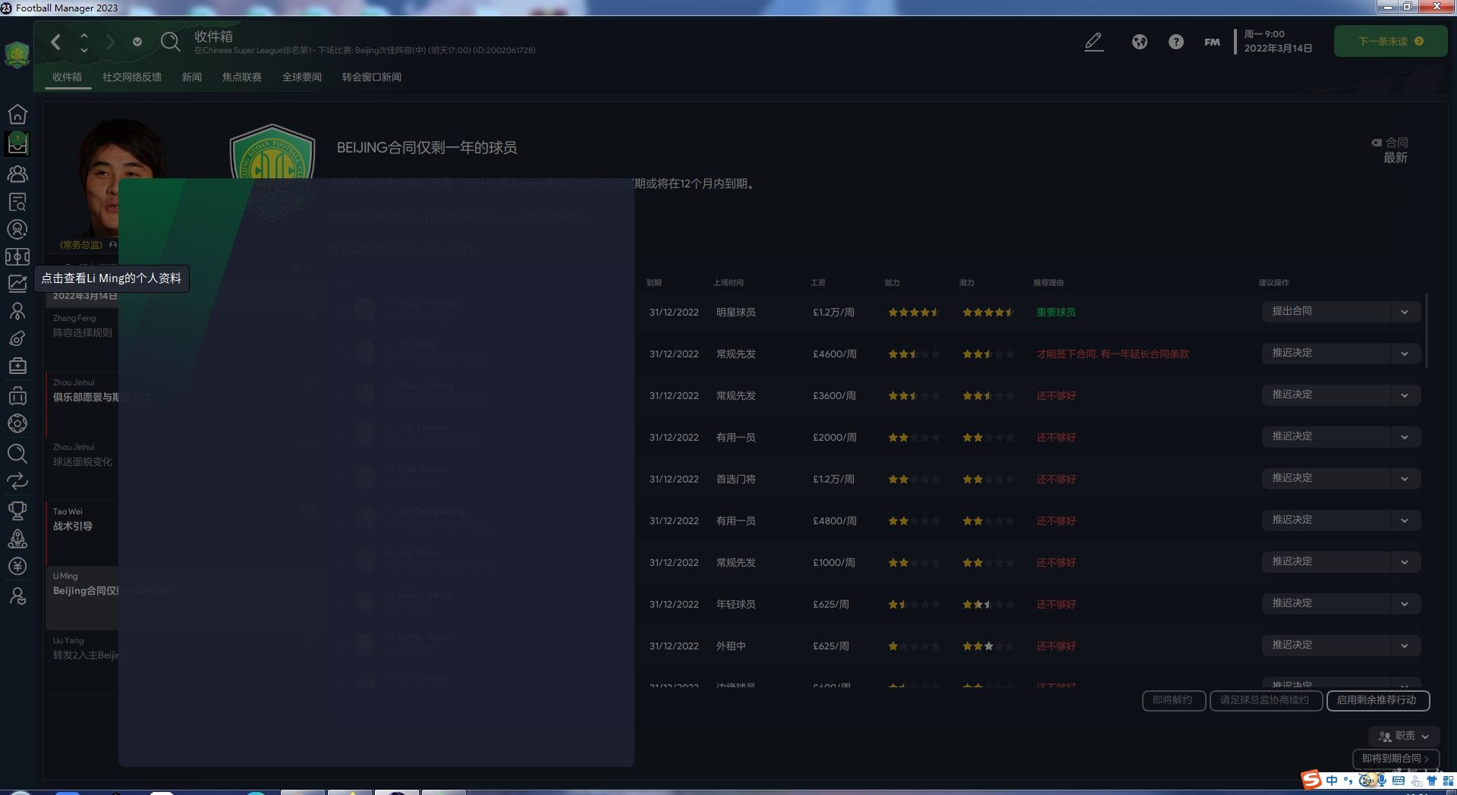Open the Competitions trophy icon
The height and width of the screenshot is (795, 1457).
tap(17, 510)
